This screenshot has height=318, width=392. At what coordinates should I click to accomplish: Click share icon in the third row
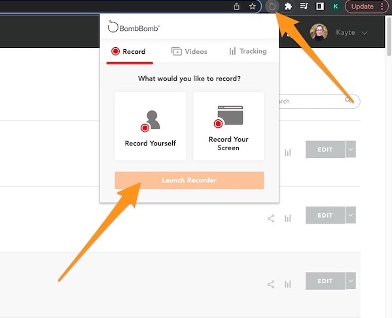(x=271, y=284)
